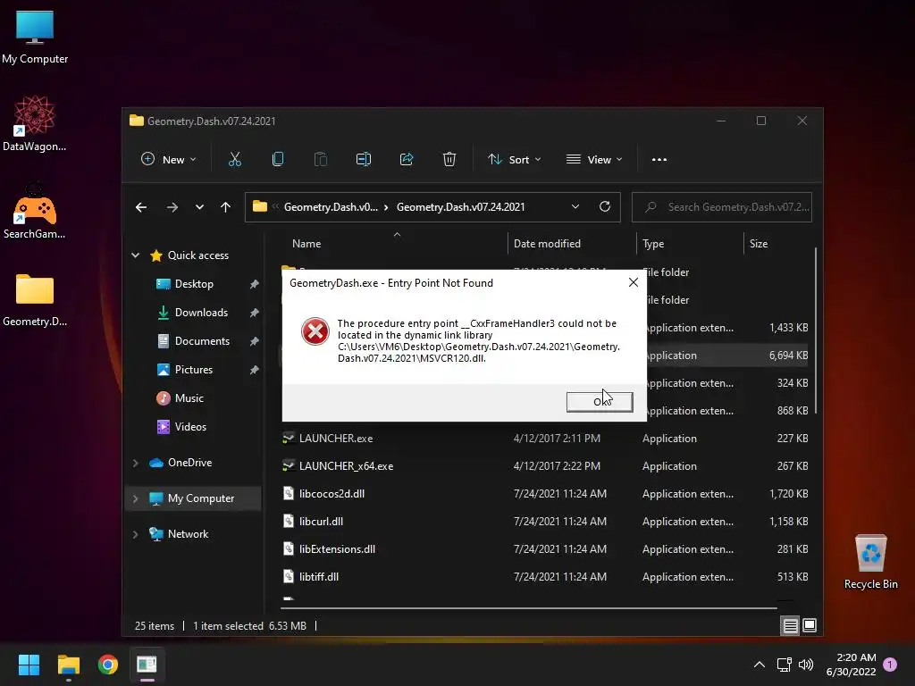
Task: Select the libcurl.dll file
Action: (x=321, y=522)
